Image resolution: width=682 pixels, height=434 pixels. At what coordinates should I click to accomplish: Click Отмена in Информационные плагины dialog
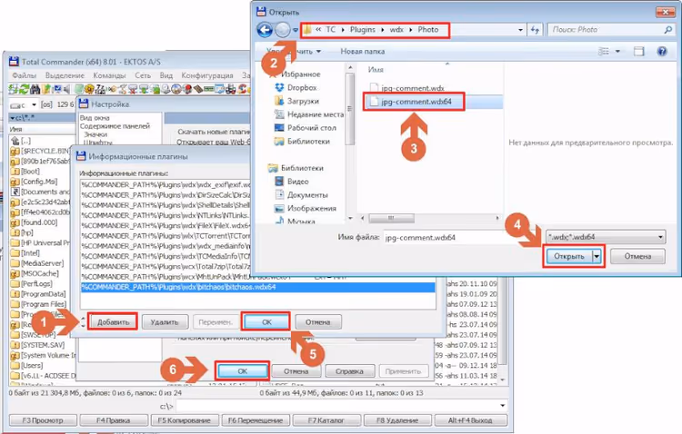(318, 322)
